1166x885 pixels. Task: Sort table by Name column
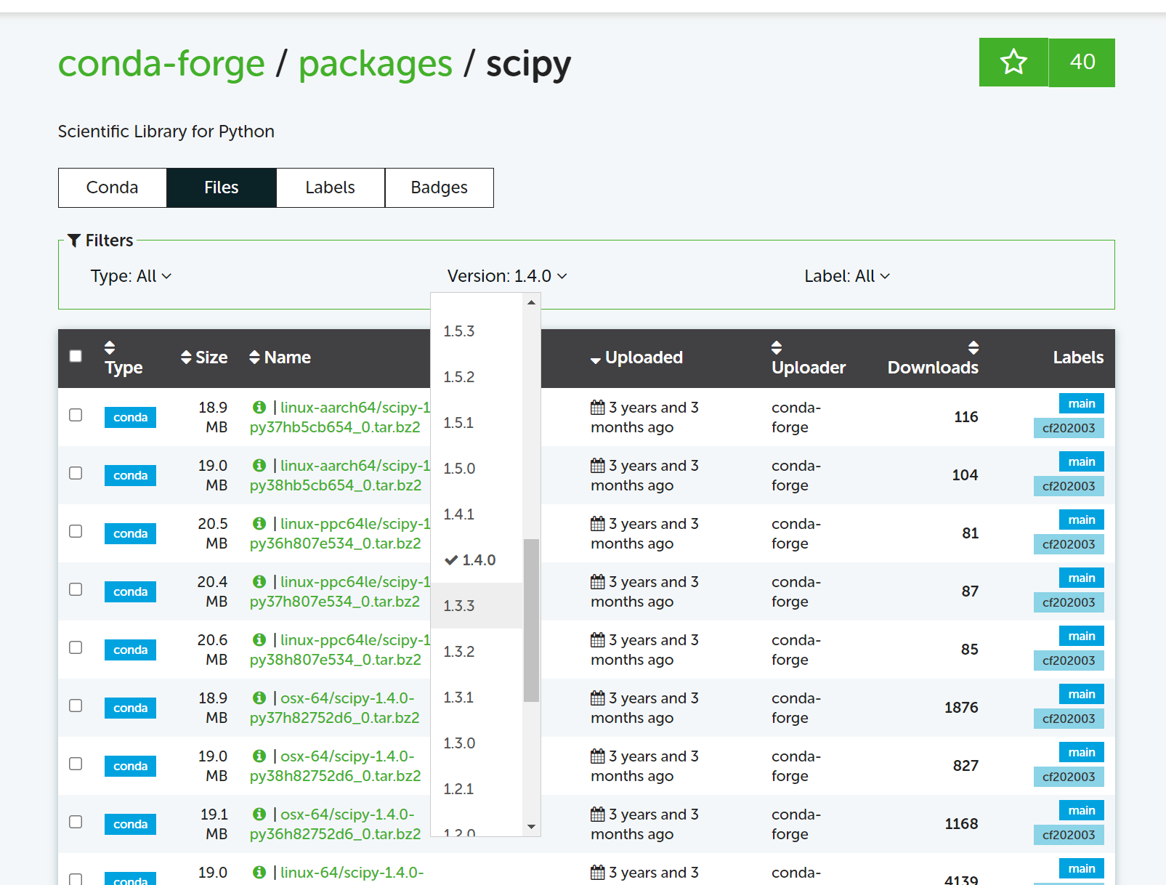280,357
